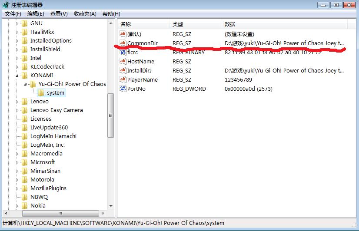Click the DWORD icon of PortNo value

[x=123, y=89]
